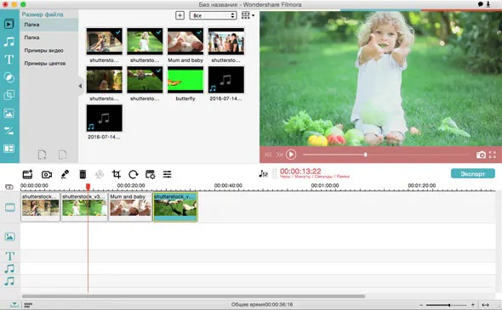This screenshot has height=310, width=502.
Task: Open the 'Все' media filter dropdown
Action: pos(213,15)
